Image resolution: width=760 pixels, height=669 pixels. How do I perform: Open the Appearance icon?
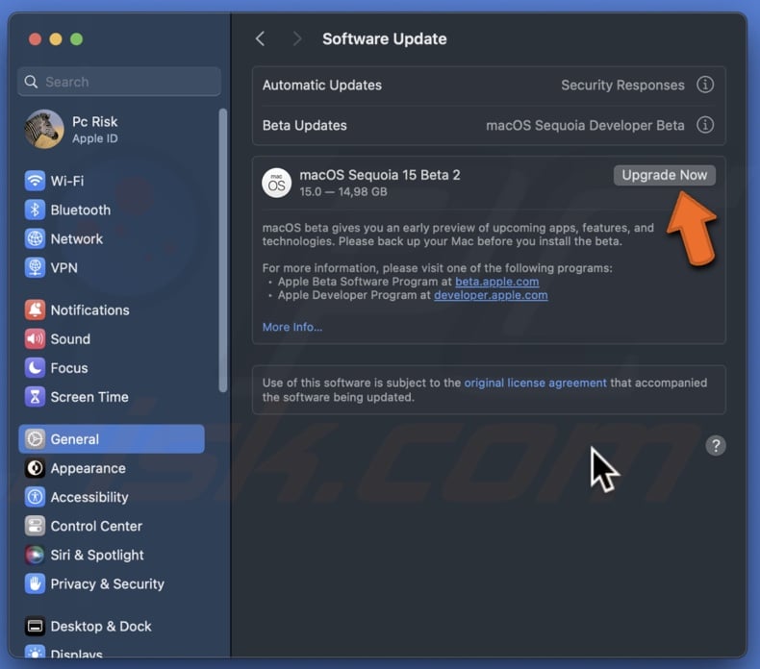pyautogui.click(x=35, y=468)
